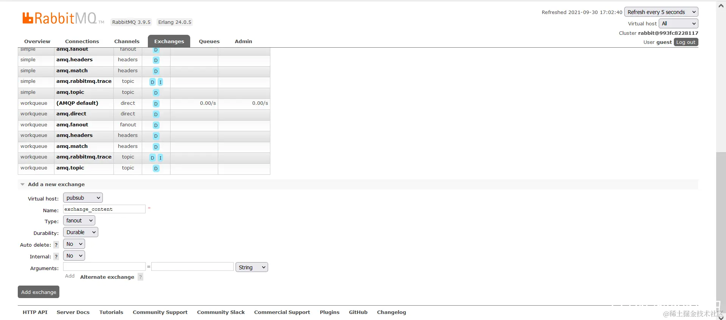The height and width of the screenshot is (320, 726).
Task: Switch to the Queues tab
Action: [209, 41]
